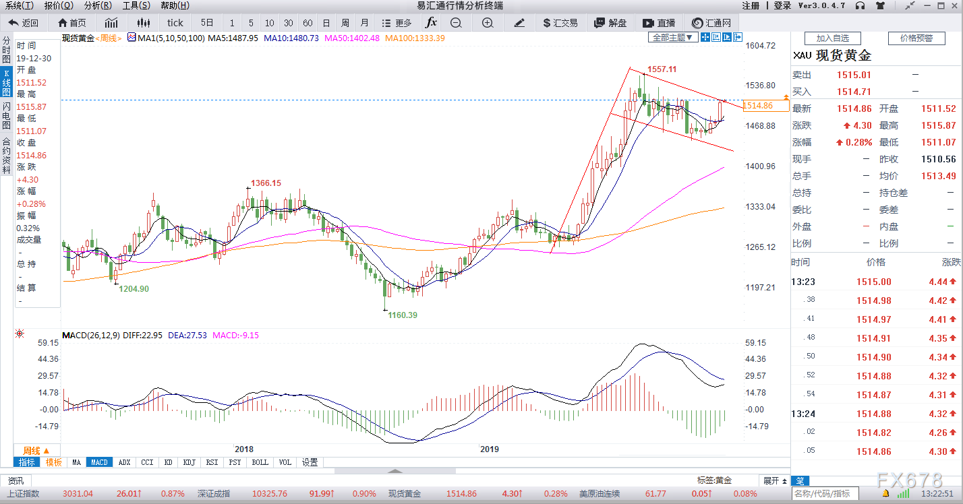963x504 pixels.
Task: Click the second blue chart layout icon
Action: 716,37
